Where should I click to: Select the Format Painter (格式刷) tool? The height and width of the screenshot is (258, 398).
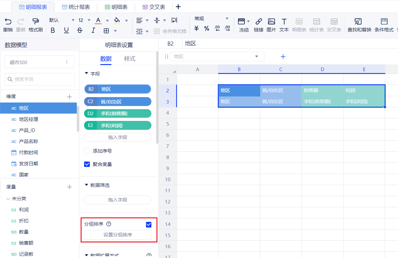pyautogui.click(x=36, y=22)
